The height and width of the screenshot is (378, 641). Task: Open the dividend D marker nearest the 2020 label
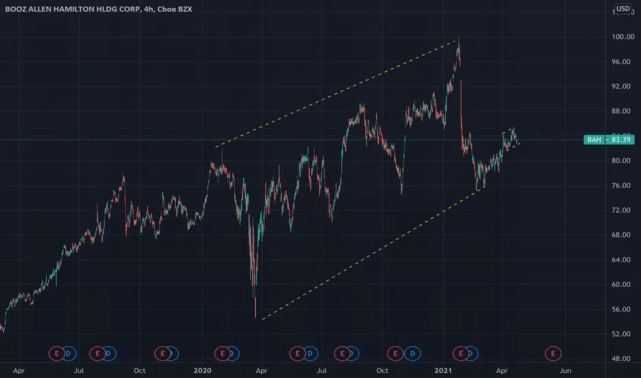(x=232, y=353)
